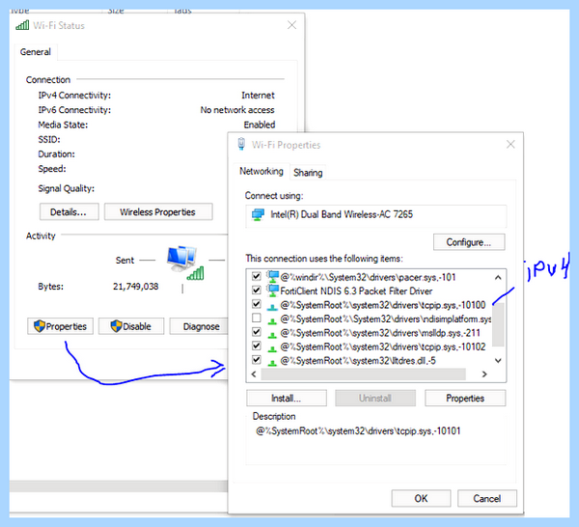Viewport: 579px width, 527px height.
Task: Click the items list scroll up arrow
Action: click(498, 277)
